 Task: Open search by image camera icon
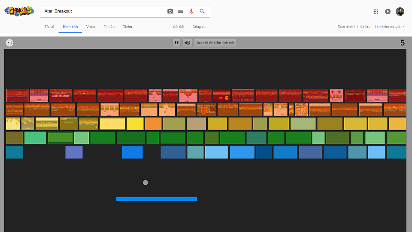170,11
